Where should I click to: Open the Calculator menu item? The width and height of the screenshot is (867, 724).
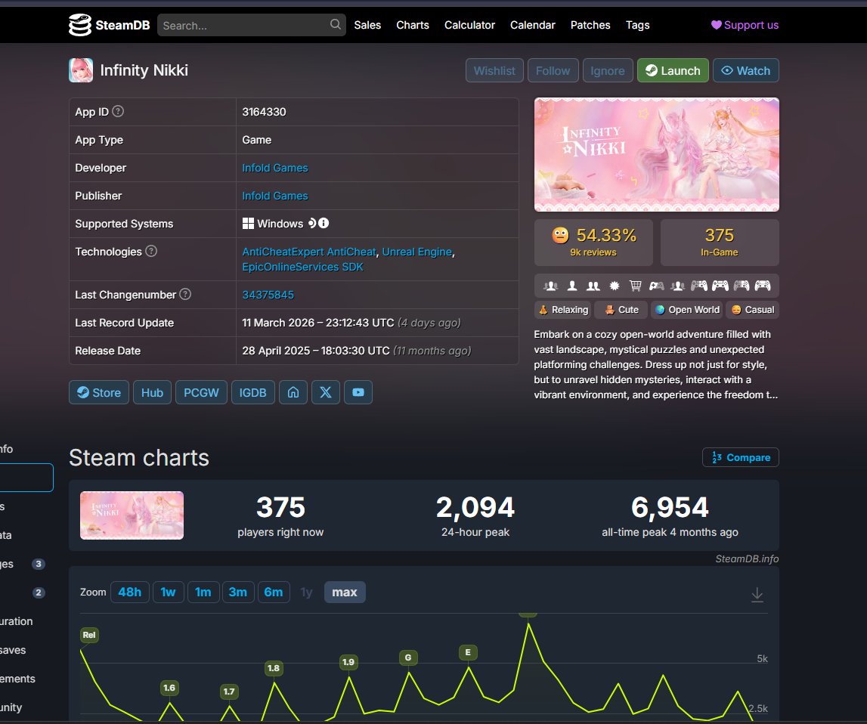click(469, 25)
